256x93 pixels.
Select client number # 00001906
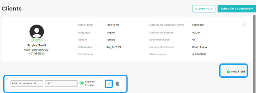199,54
